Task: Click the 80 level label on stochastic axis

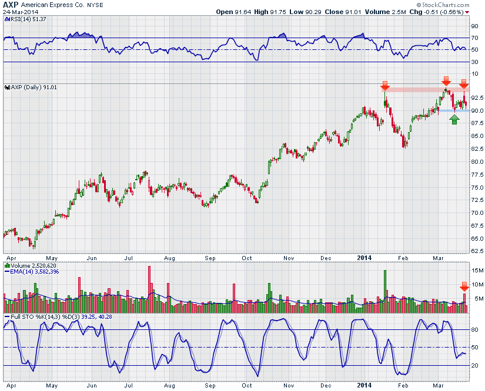Action: pyautogui.click(x=474, y=329)
